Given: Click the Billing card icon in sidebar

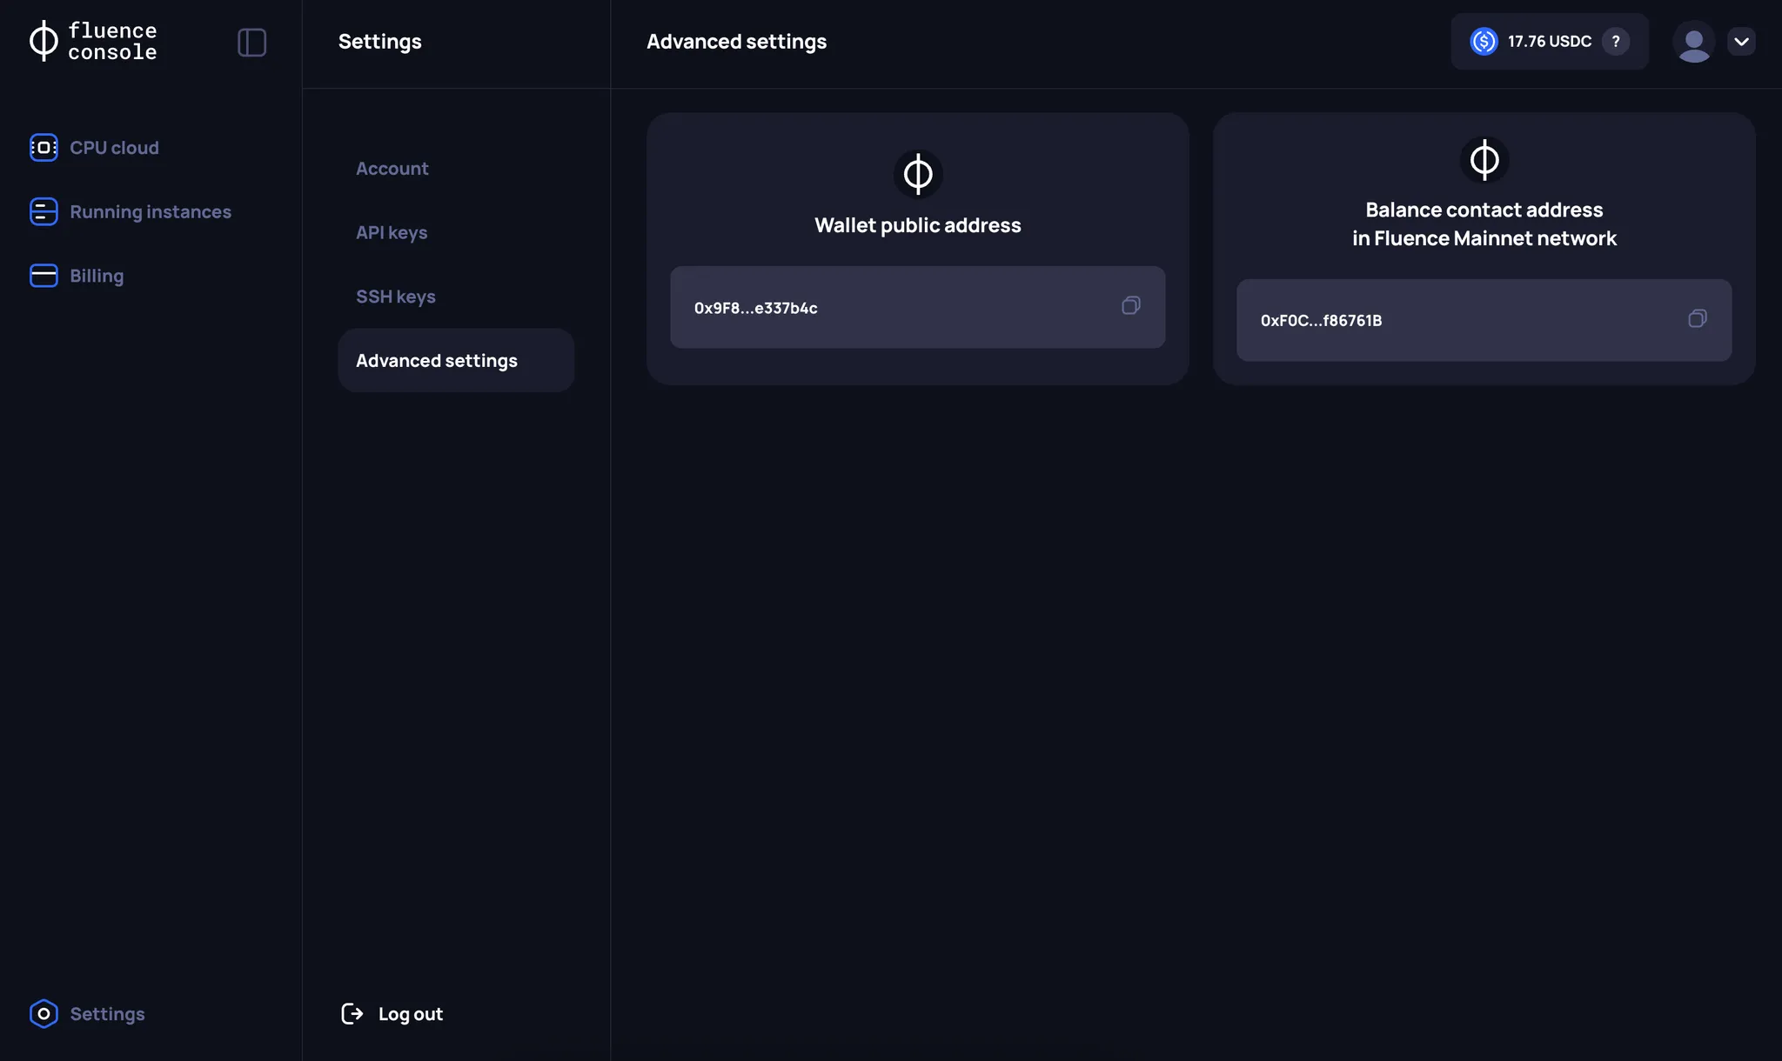Looking at the screenshot, I should click(43, 276).
